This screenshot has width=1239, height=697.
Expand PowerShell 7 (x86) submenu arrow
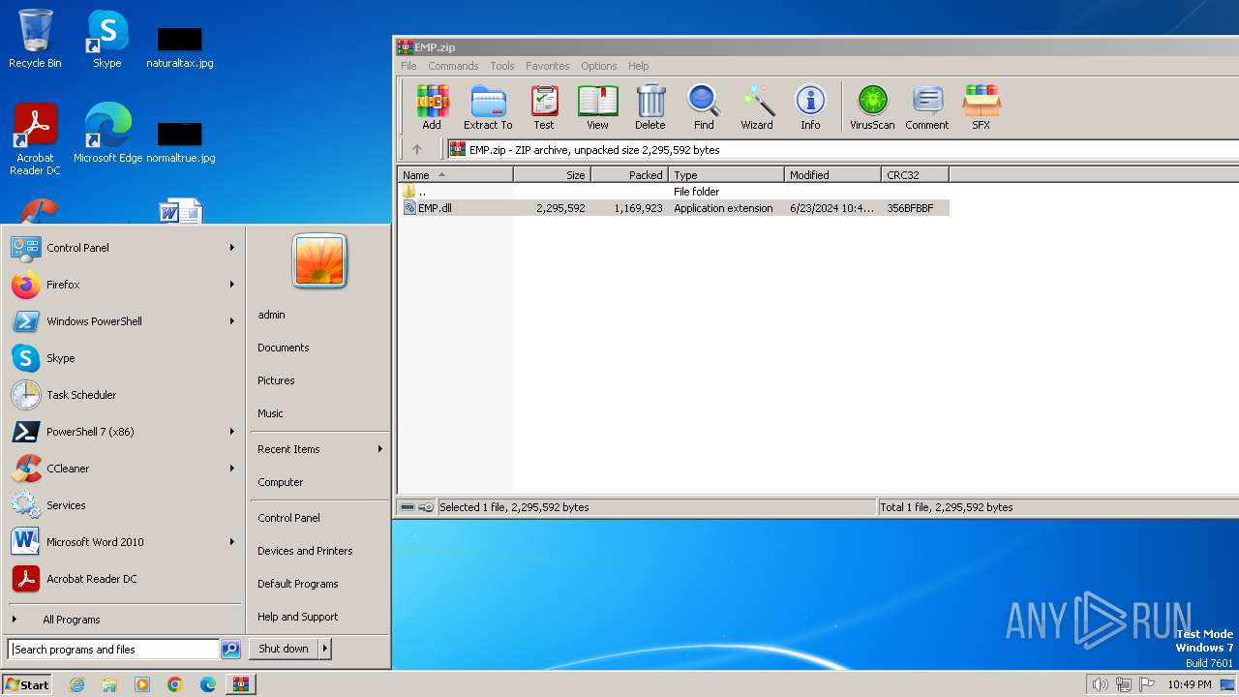[232, 432]
